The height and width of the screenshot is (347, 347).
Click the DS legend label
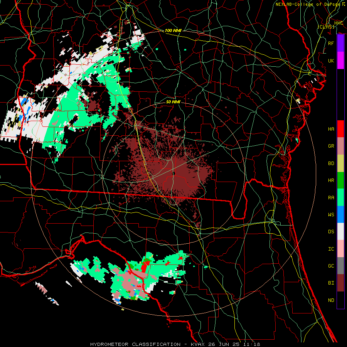click(331, 232)
